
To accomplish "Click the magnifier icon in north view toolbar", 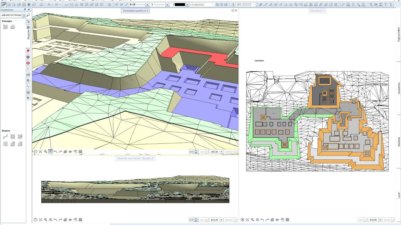I will pyautogui.click(x=45, y=220).
